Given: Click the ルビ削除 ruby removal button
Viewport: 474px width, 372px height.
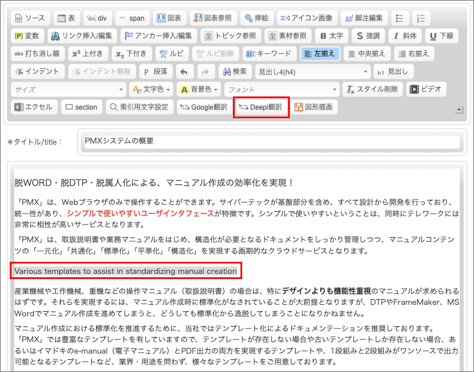Looking at the screenshot, I should click(216, 54).
